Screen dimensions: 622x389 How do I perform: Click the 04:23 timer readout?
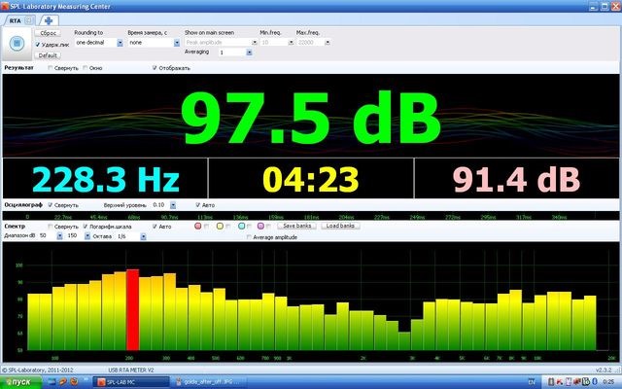click(x=311, y=179)
